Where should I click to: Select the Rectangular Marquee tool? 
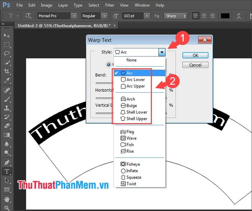7,45
